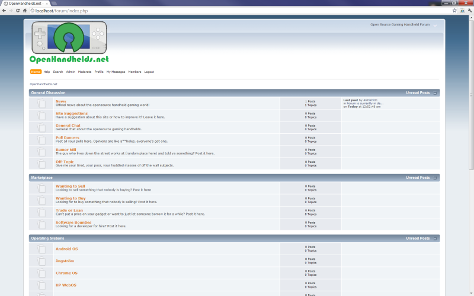Open the Rumor Mill board link
Screen dimensions: 474x296
66,150
